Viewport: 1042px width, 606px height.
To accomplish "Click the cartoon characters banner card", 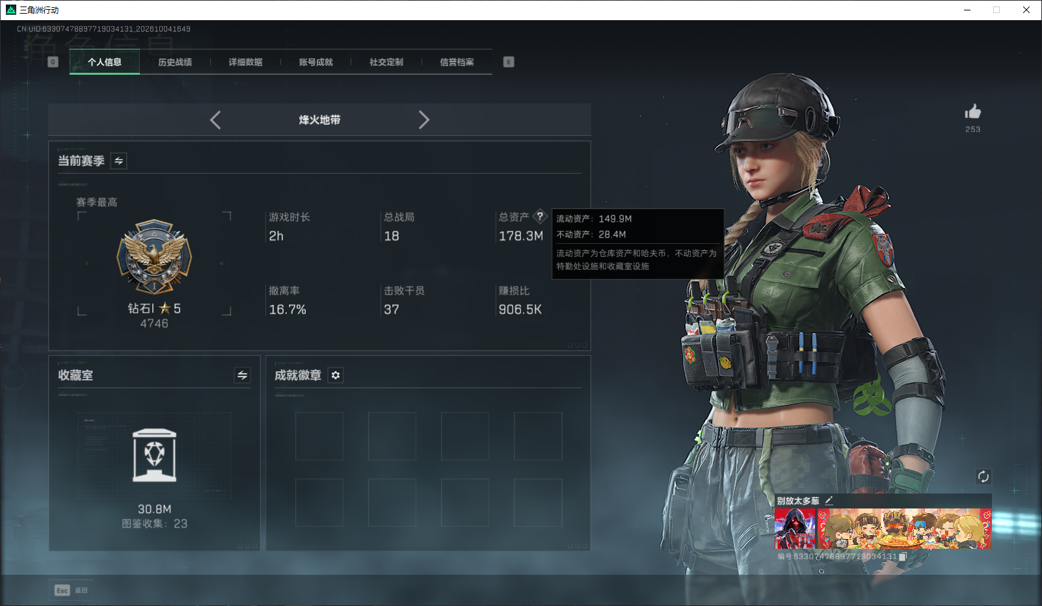I will point(904,529).
